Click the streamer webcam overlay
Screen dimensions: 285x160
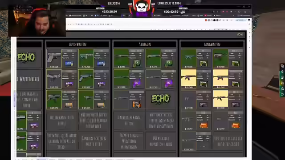pyautogui.click(x=37, y=21)
